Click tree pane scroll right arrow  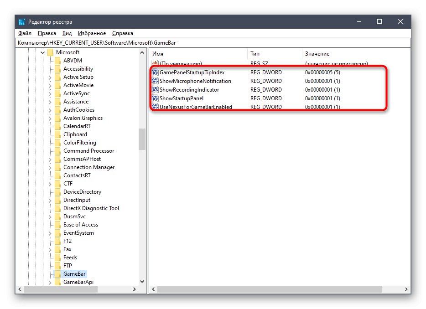click(134, 289)
